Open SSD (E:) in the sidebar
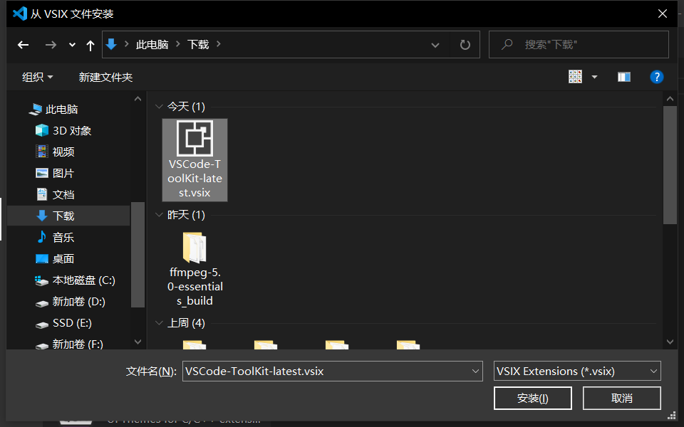Image resolution: width=684 pixels, height=427 pixels. [72, 323]
